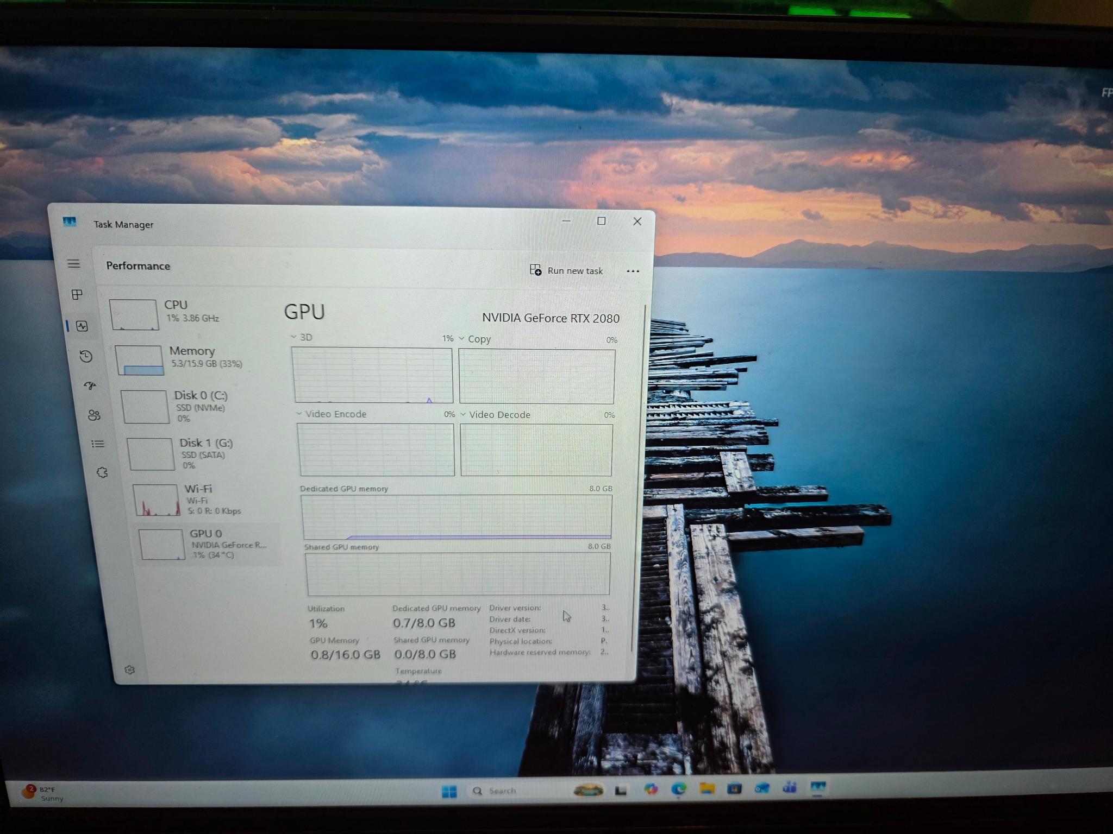Open the three-dot more options menu

[633, 271]
